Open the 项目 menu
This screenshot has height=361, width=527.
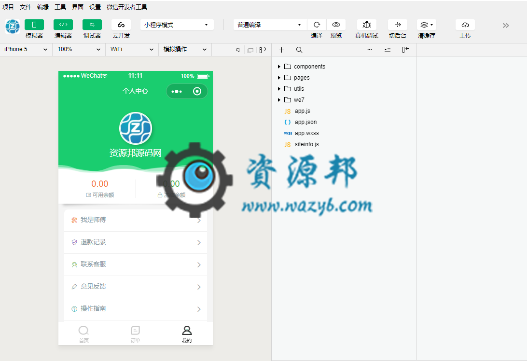[x=8, y=7]
